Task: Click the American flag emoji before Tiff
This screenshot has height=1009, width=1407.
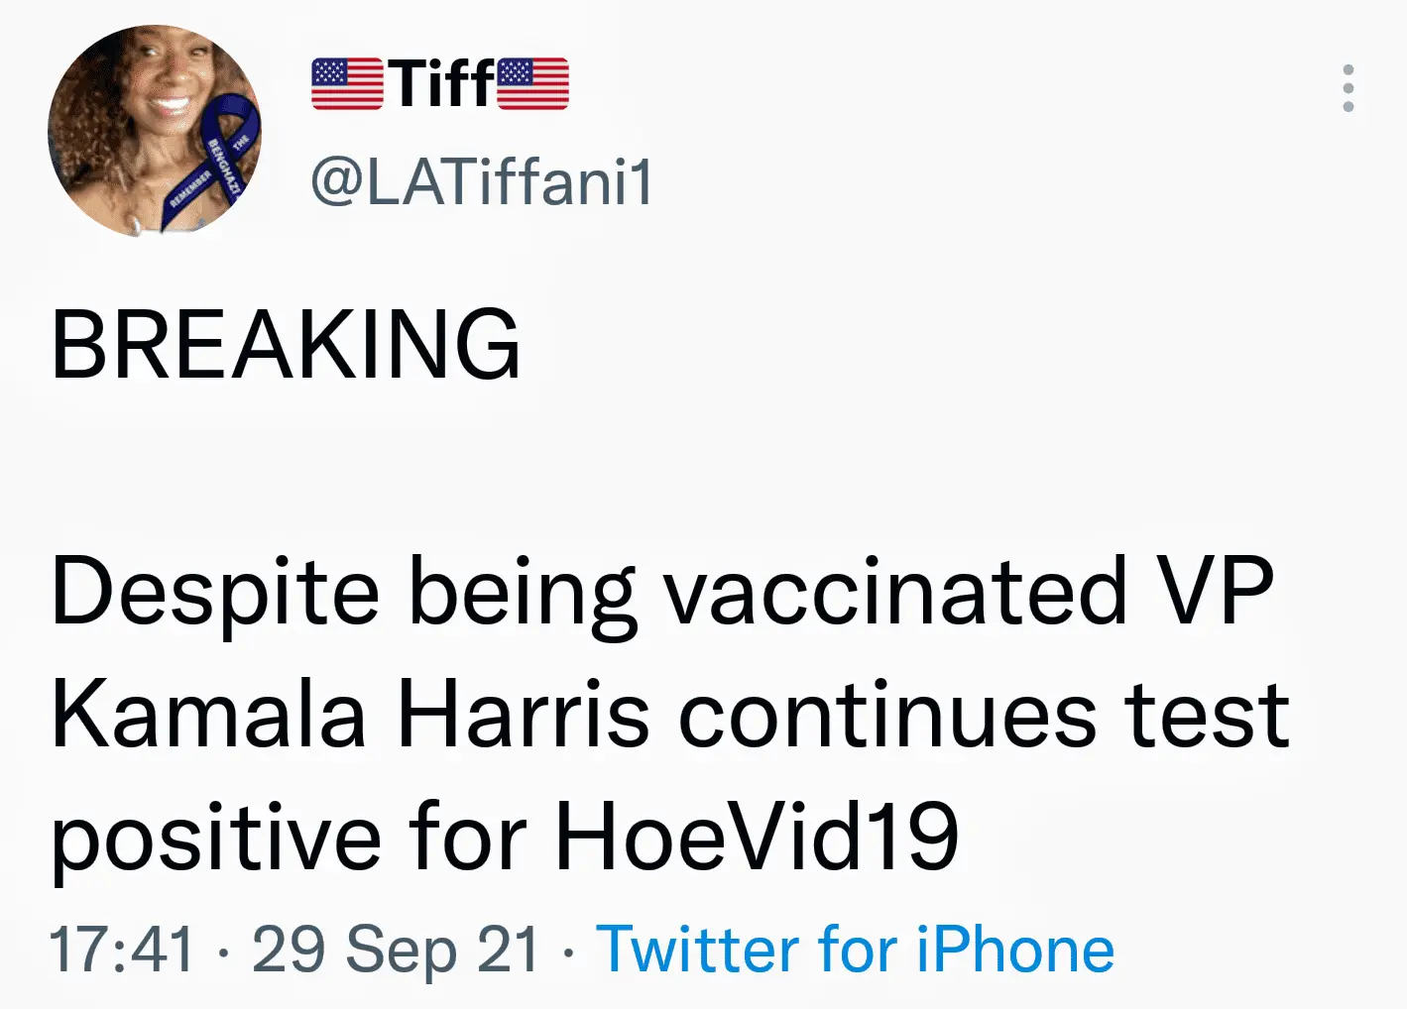Action: coord(347,83)
